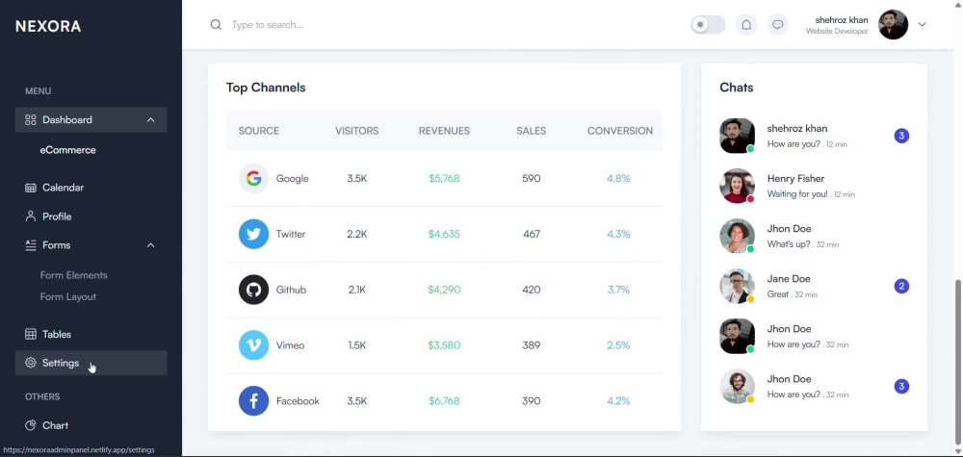
Task: Click the Tables grid icon
Action: click(31, 334)
